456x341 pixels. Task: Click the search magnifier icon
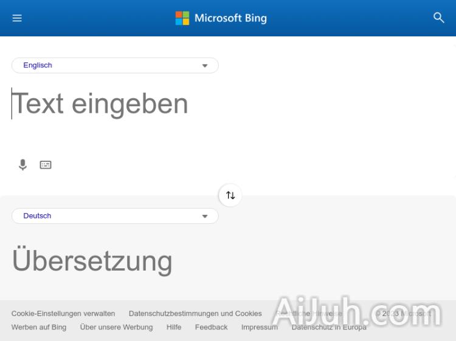[x=439, y=18]
